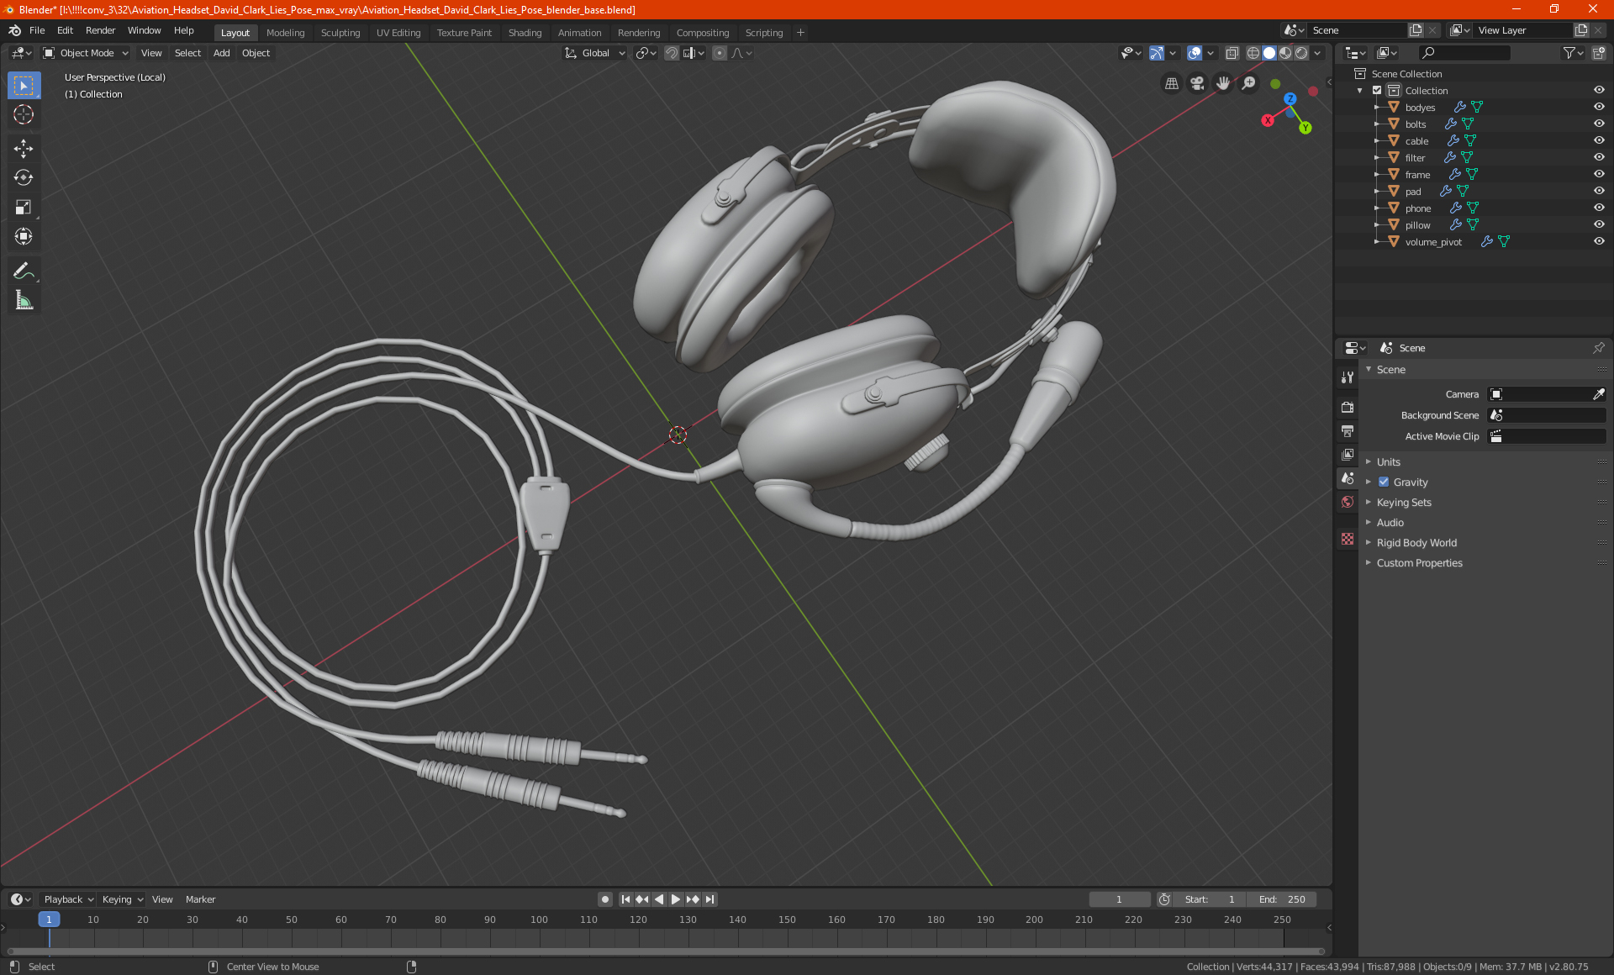1614x975 pixels.
Task: Select the Annotate pencil tool
Action: pyautogui.click(x=24, y=271)
